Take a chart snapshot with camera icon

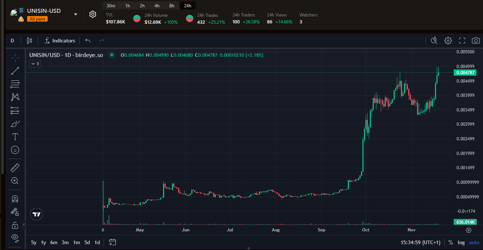point(476,41)
